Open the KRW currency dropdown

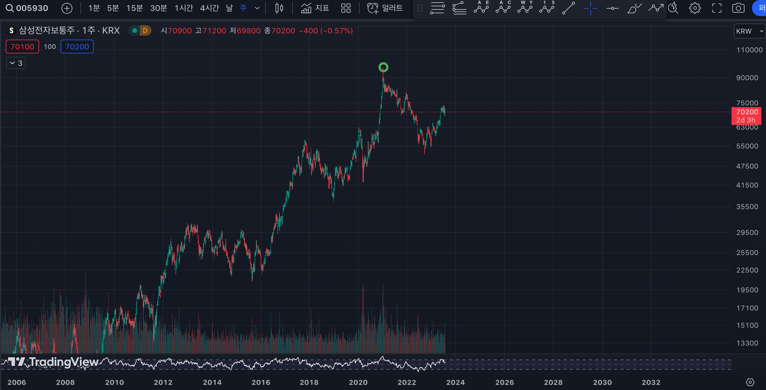pos(750,31)
